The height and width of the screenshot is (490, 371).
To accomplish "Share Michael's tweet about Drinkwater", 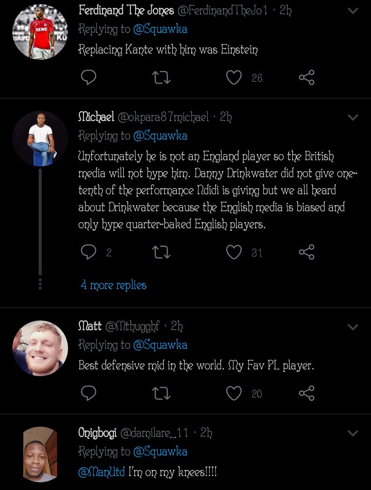I will pos(307,252).
